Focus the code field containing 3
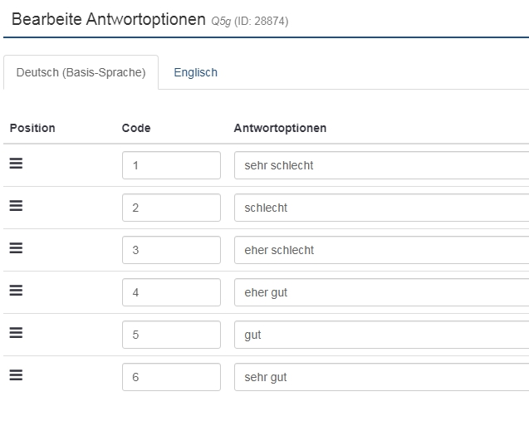Image resolution: width=529 pixels, height=421 pixels. click(171, 250)
